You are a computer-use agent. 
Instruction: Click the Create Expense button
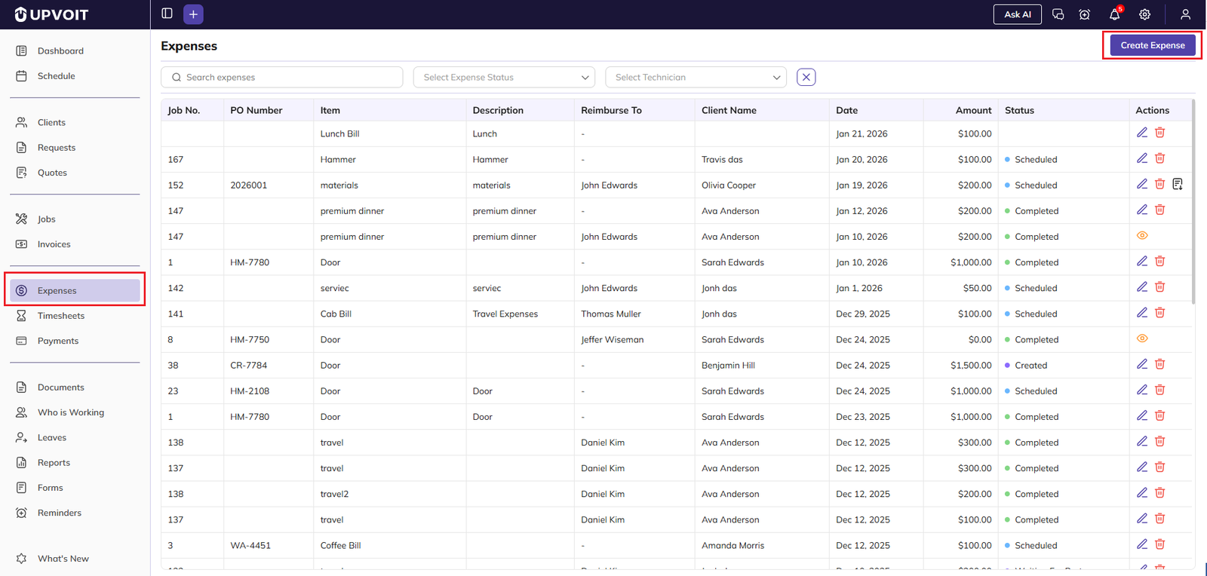(x=1152, y=45)
